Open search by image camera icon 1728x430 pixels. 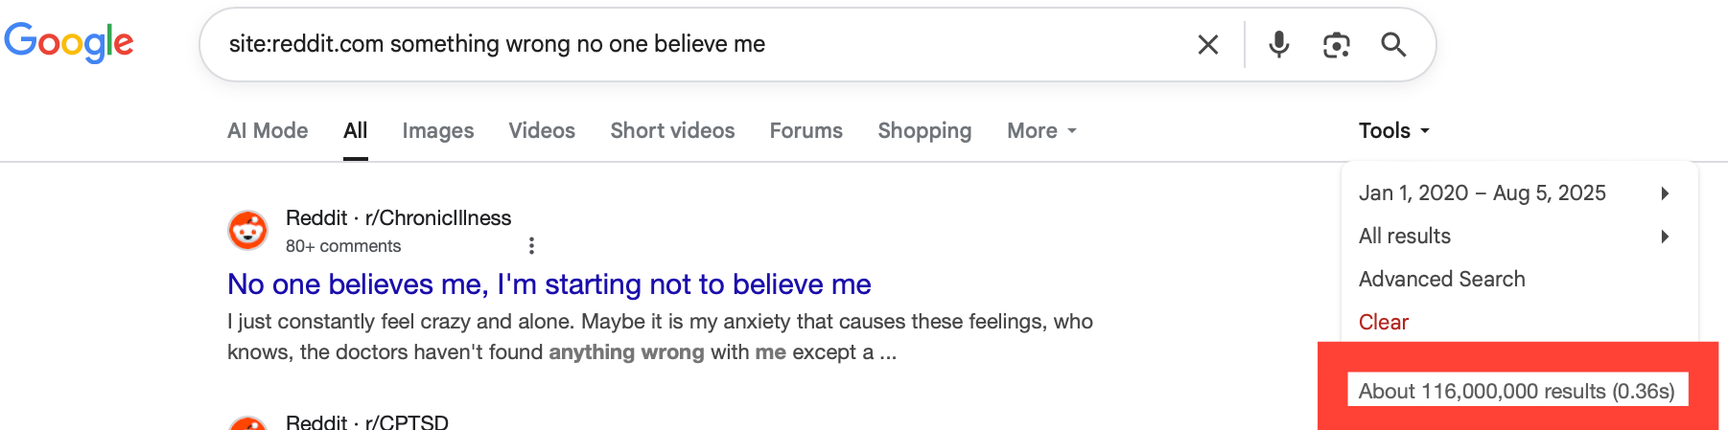[x=1336, y=44]
